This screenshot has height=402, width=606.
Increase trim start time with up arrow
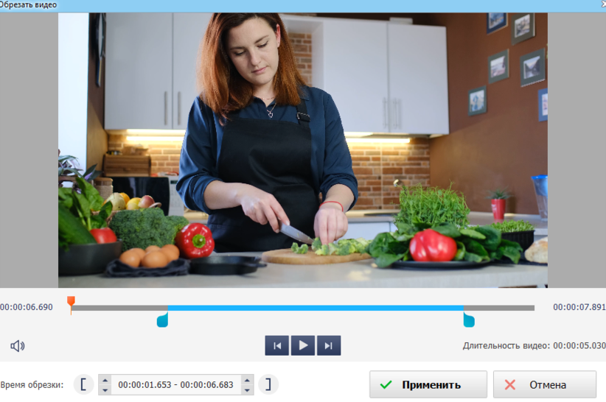105,380
